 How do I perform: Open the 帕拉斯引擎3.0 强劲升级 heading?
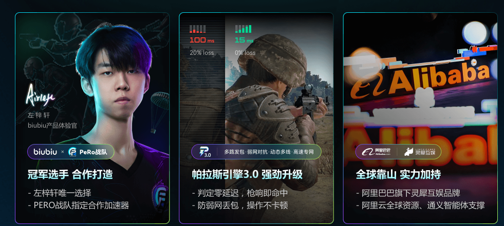(247, 175)
